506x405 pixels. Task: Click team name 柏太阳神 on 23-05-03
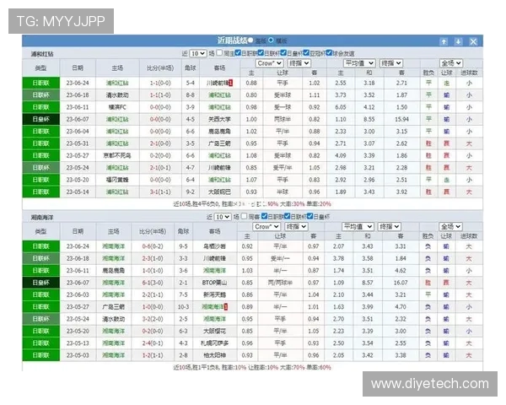click(x=214, y=355)
